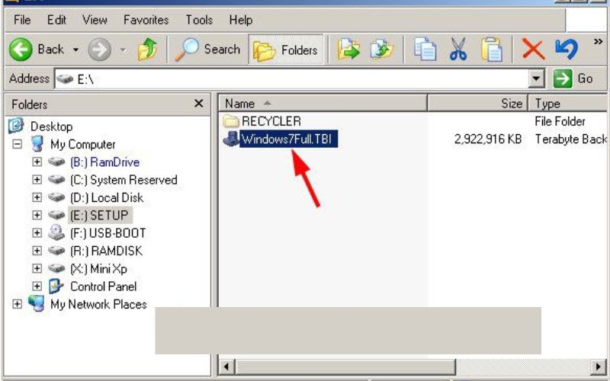Click the Move To folder icon
Screen dimensions: 610x381
pos(348,50)
